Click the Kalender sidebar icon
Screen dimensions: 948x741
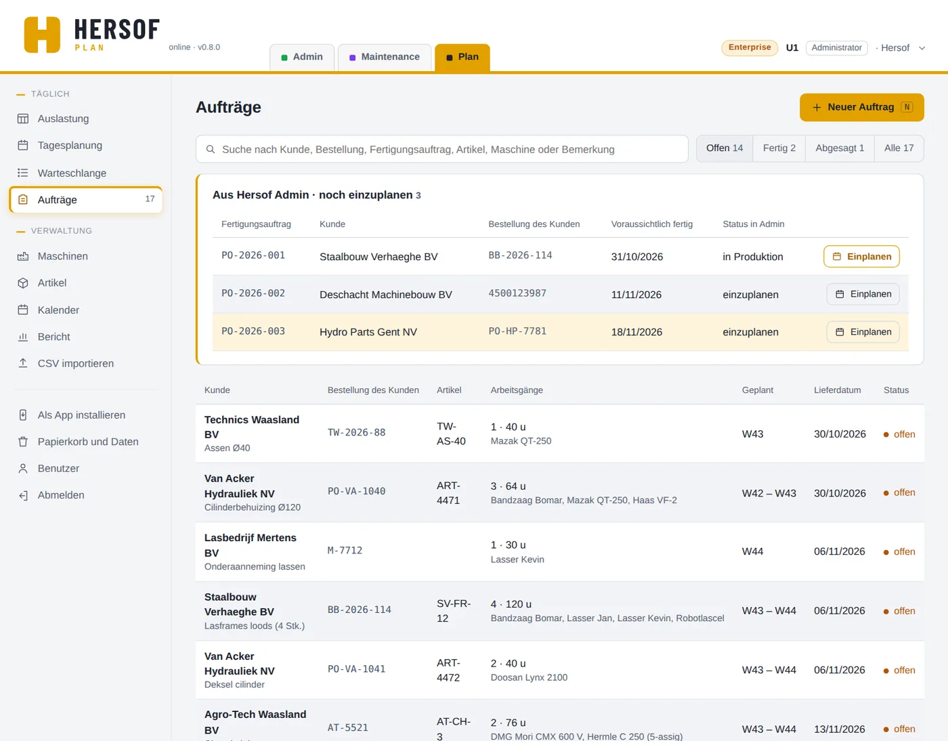point(23,310)
